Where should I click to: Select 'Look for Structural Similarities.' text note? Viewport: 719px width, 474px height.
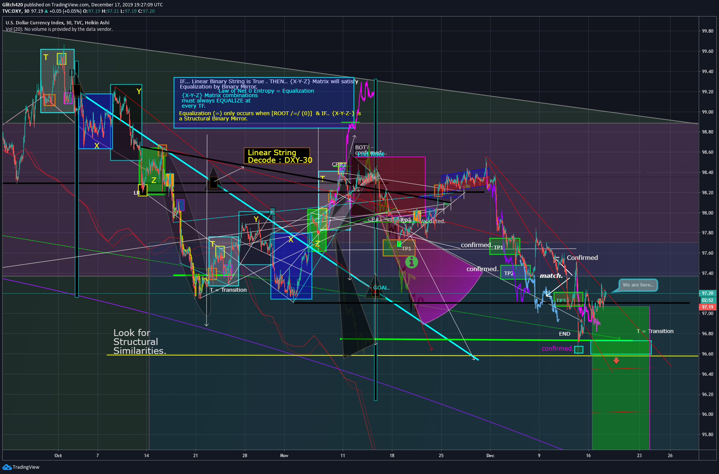(x=140, y=342)
